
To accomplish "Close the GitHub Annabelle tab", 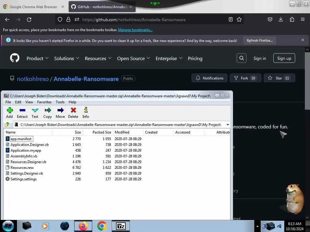I will [131, 7].
